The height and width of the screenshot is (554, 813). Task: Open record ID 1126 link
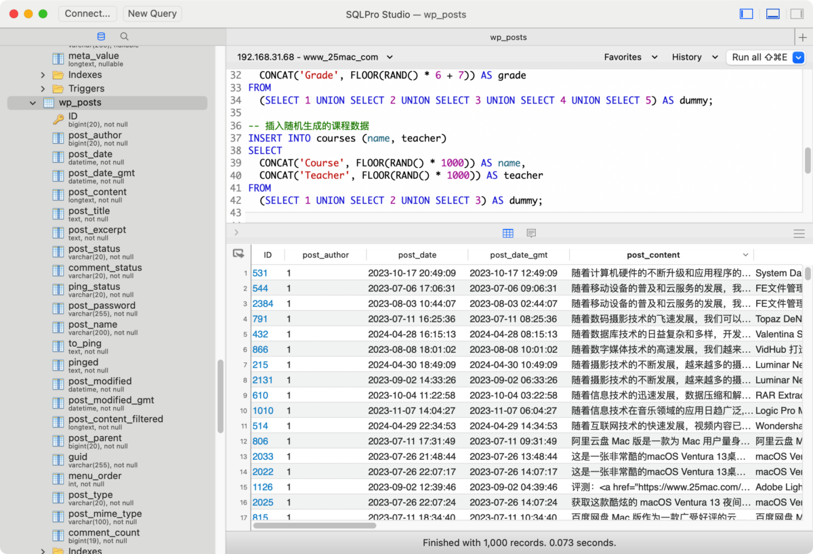coord(263,487)
